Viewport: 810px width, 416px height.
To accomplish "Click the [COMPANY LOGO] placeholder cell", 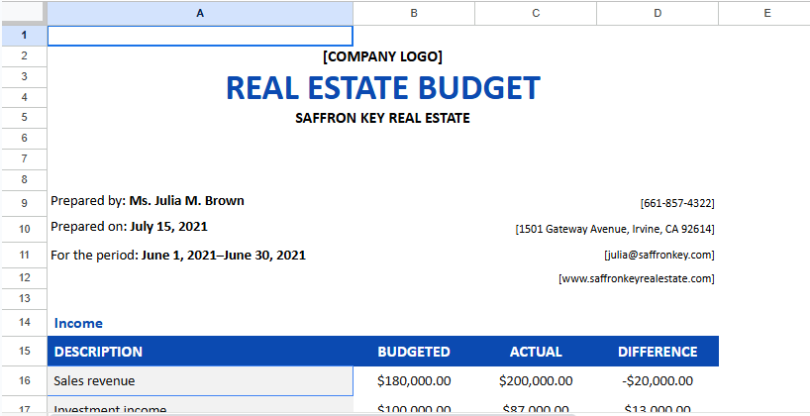I will pyautogui.click(x=382, y=56).
